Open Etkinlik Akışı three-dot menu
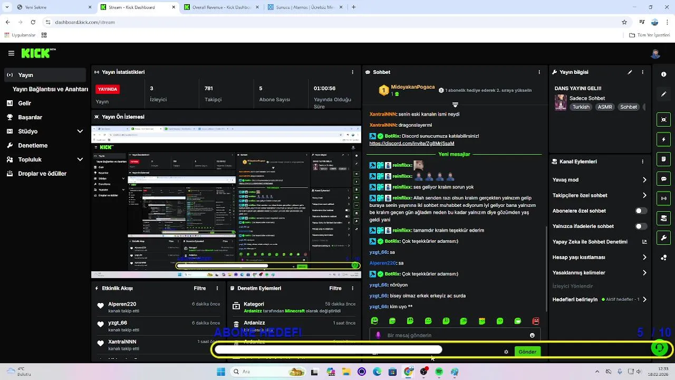 point(217,288)
